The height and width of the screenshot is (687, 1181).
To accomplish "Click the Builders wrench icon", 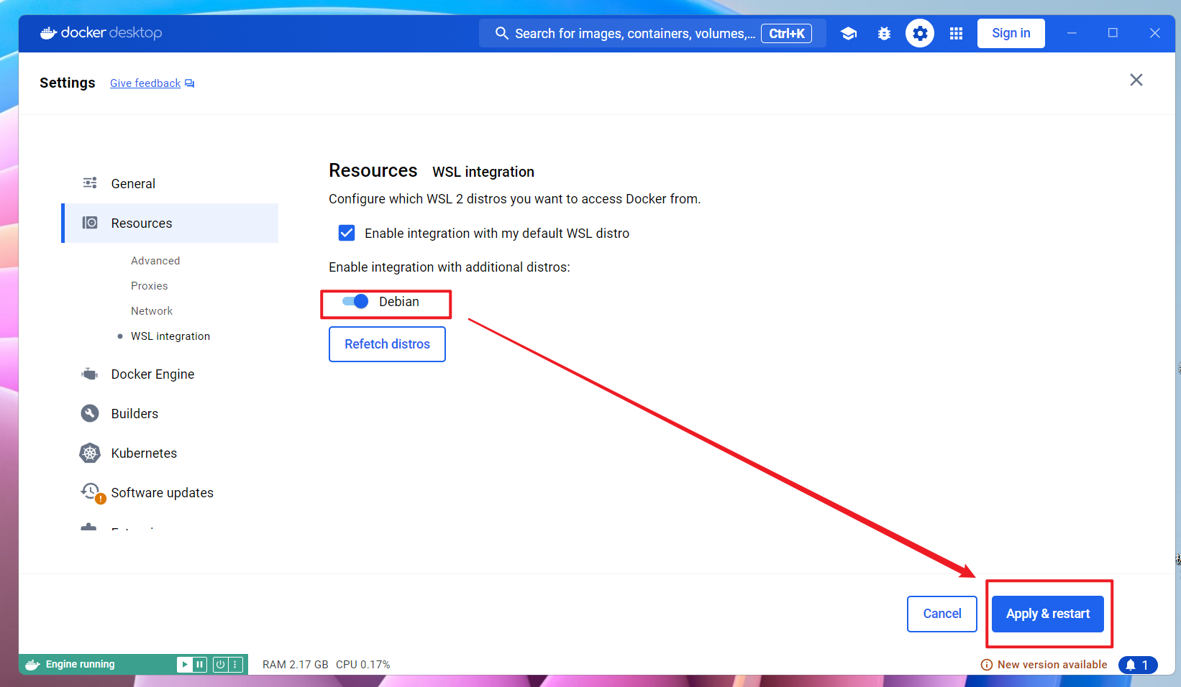I will point(90,413).
